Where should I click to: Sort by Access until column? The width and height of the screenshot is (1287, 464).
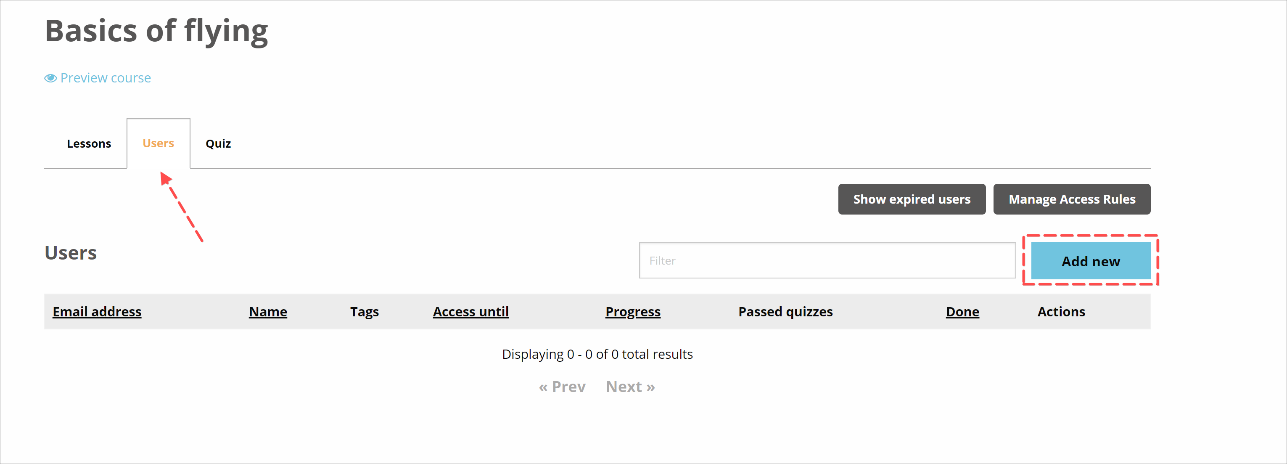tap(470, 311)
